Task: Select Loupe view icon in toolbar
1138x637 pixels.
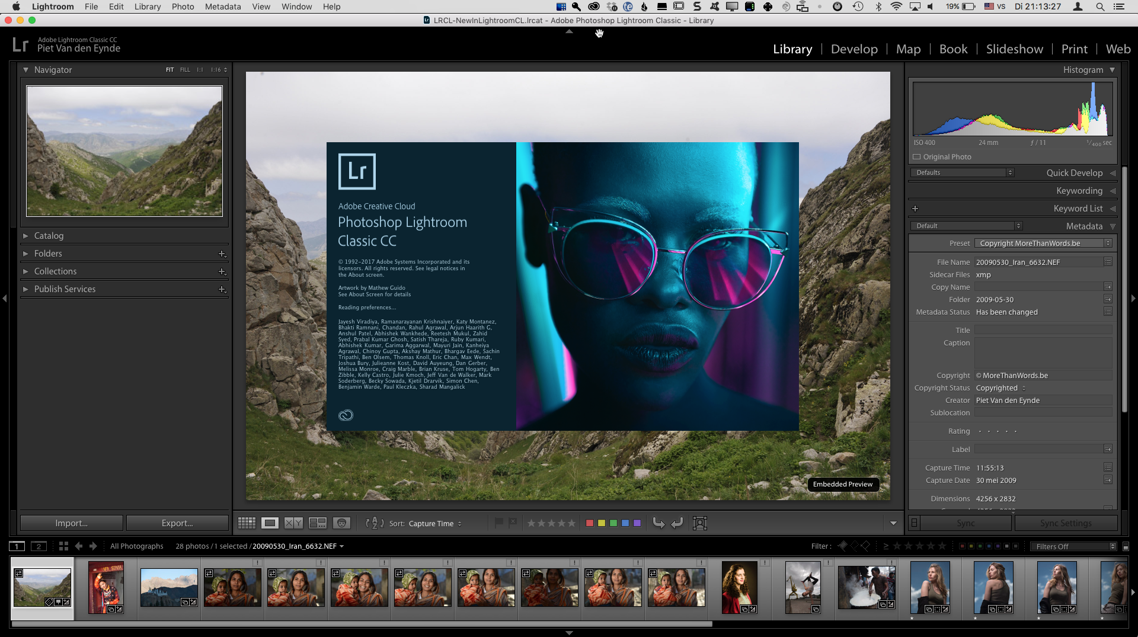Action: point(270,523)
